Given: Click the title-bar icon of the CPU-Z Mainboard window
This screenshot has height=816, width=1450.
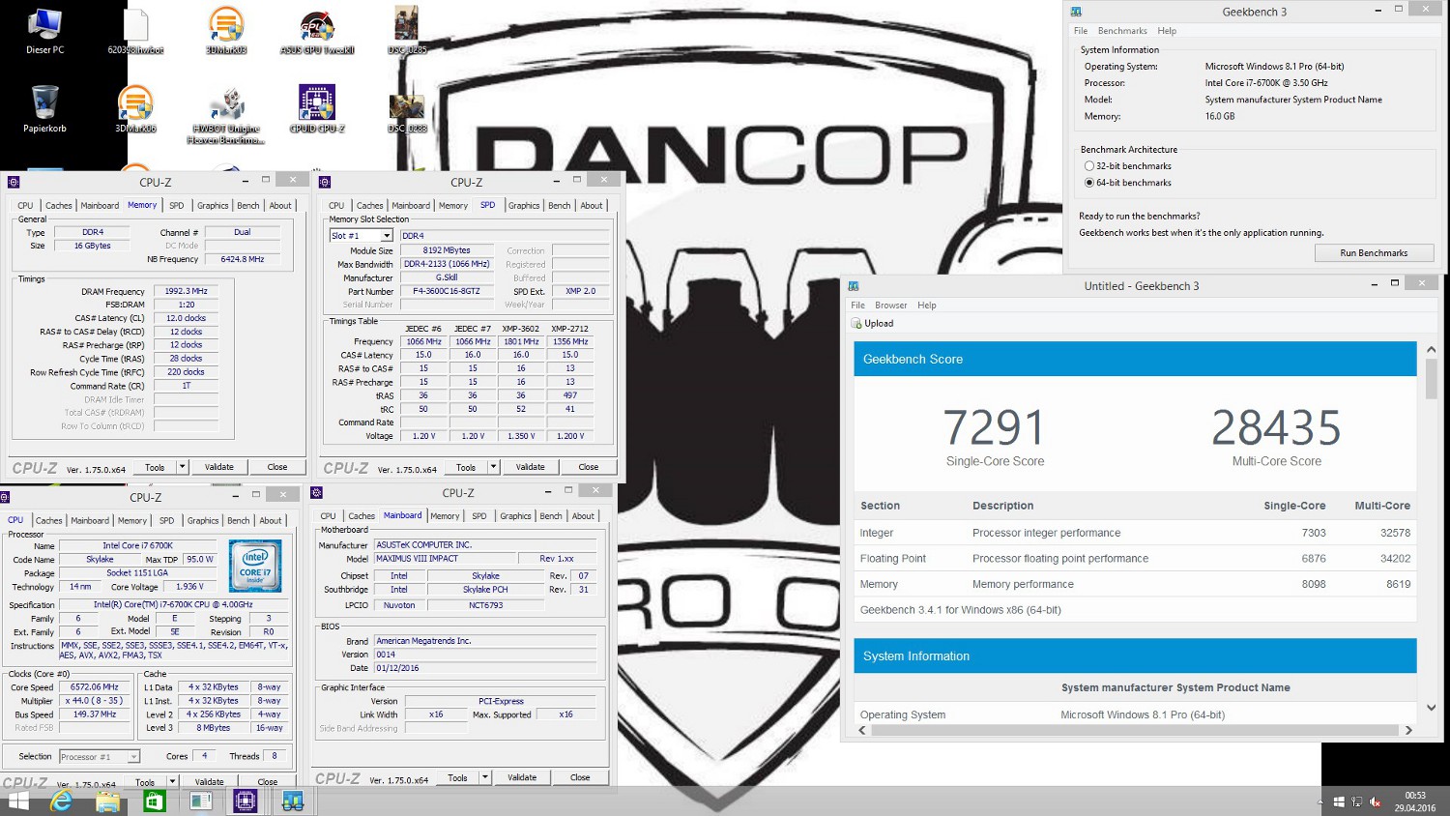Looking at the screenshot, I should pyautogui.click(x=316, y=493).
